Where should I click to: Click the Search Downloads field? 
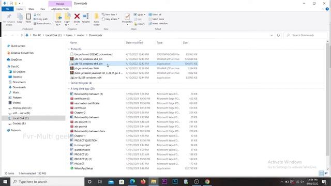coord(305,35)
